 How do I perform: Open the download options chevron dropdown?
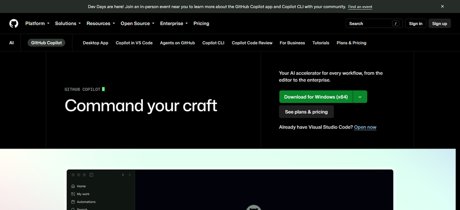(360, 97)
